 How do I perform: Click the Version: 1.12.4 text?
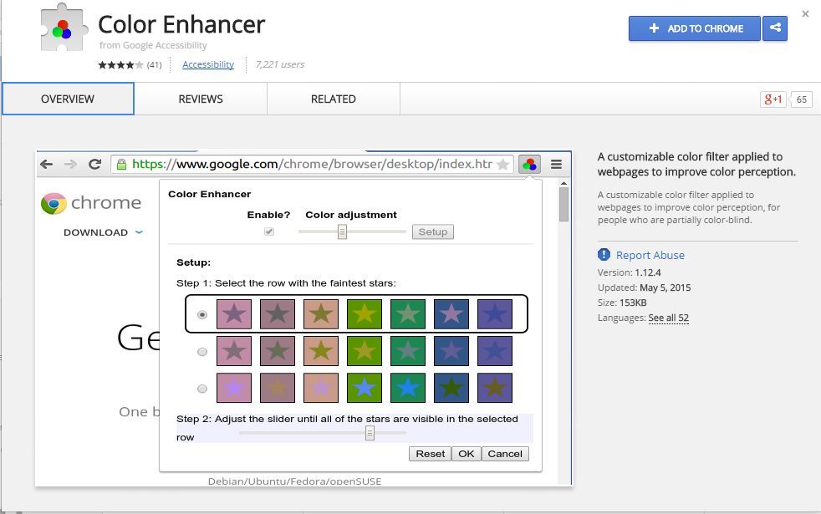629,272
